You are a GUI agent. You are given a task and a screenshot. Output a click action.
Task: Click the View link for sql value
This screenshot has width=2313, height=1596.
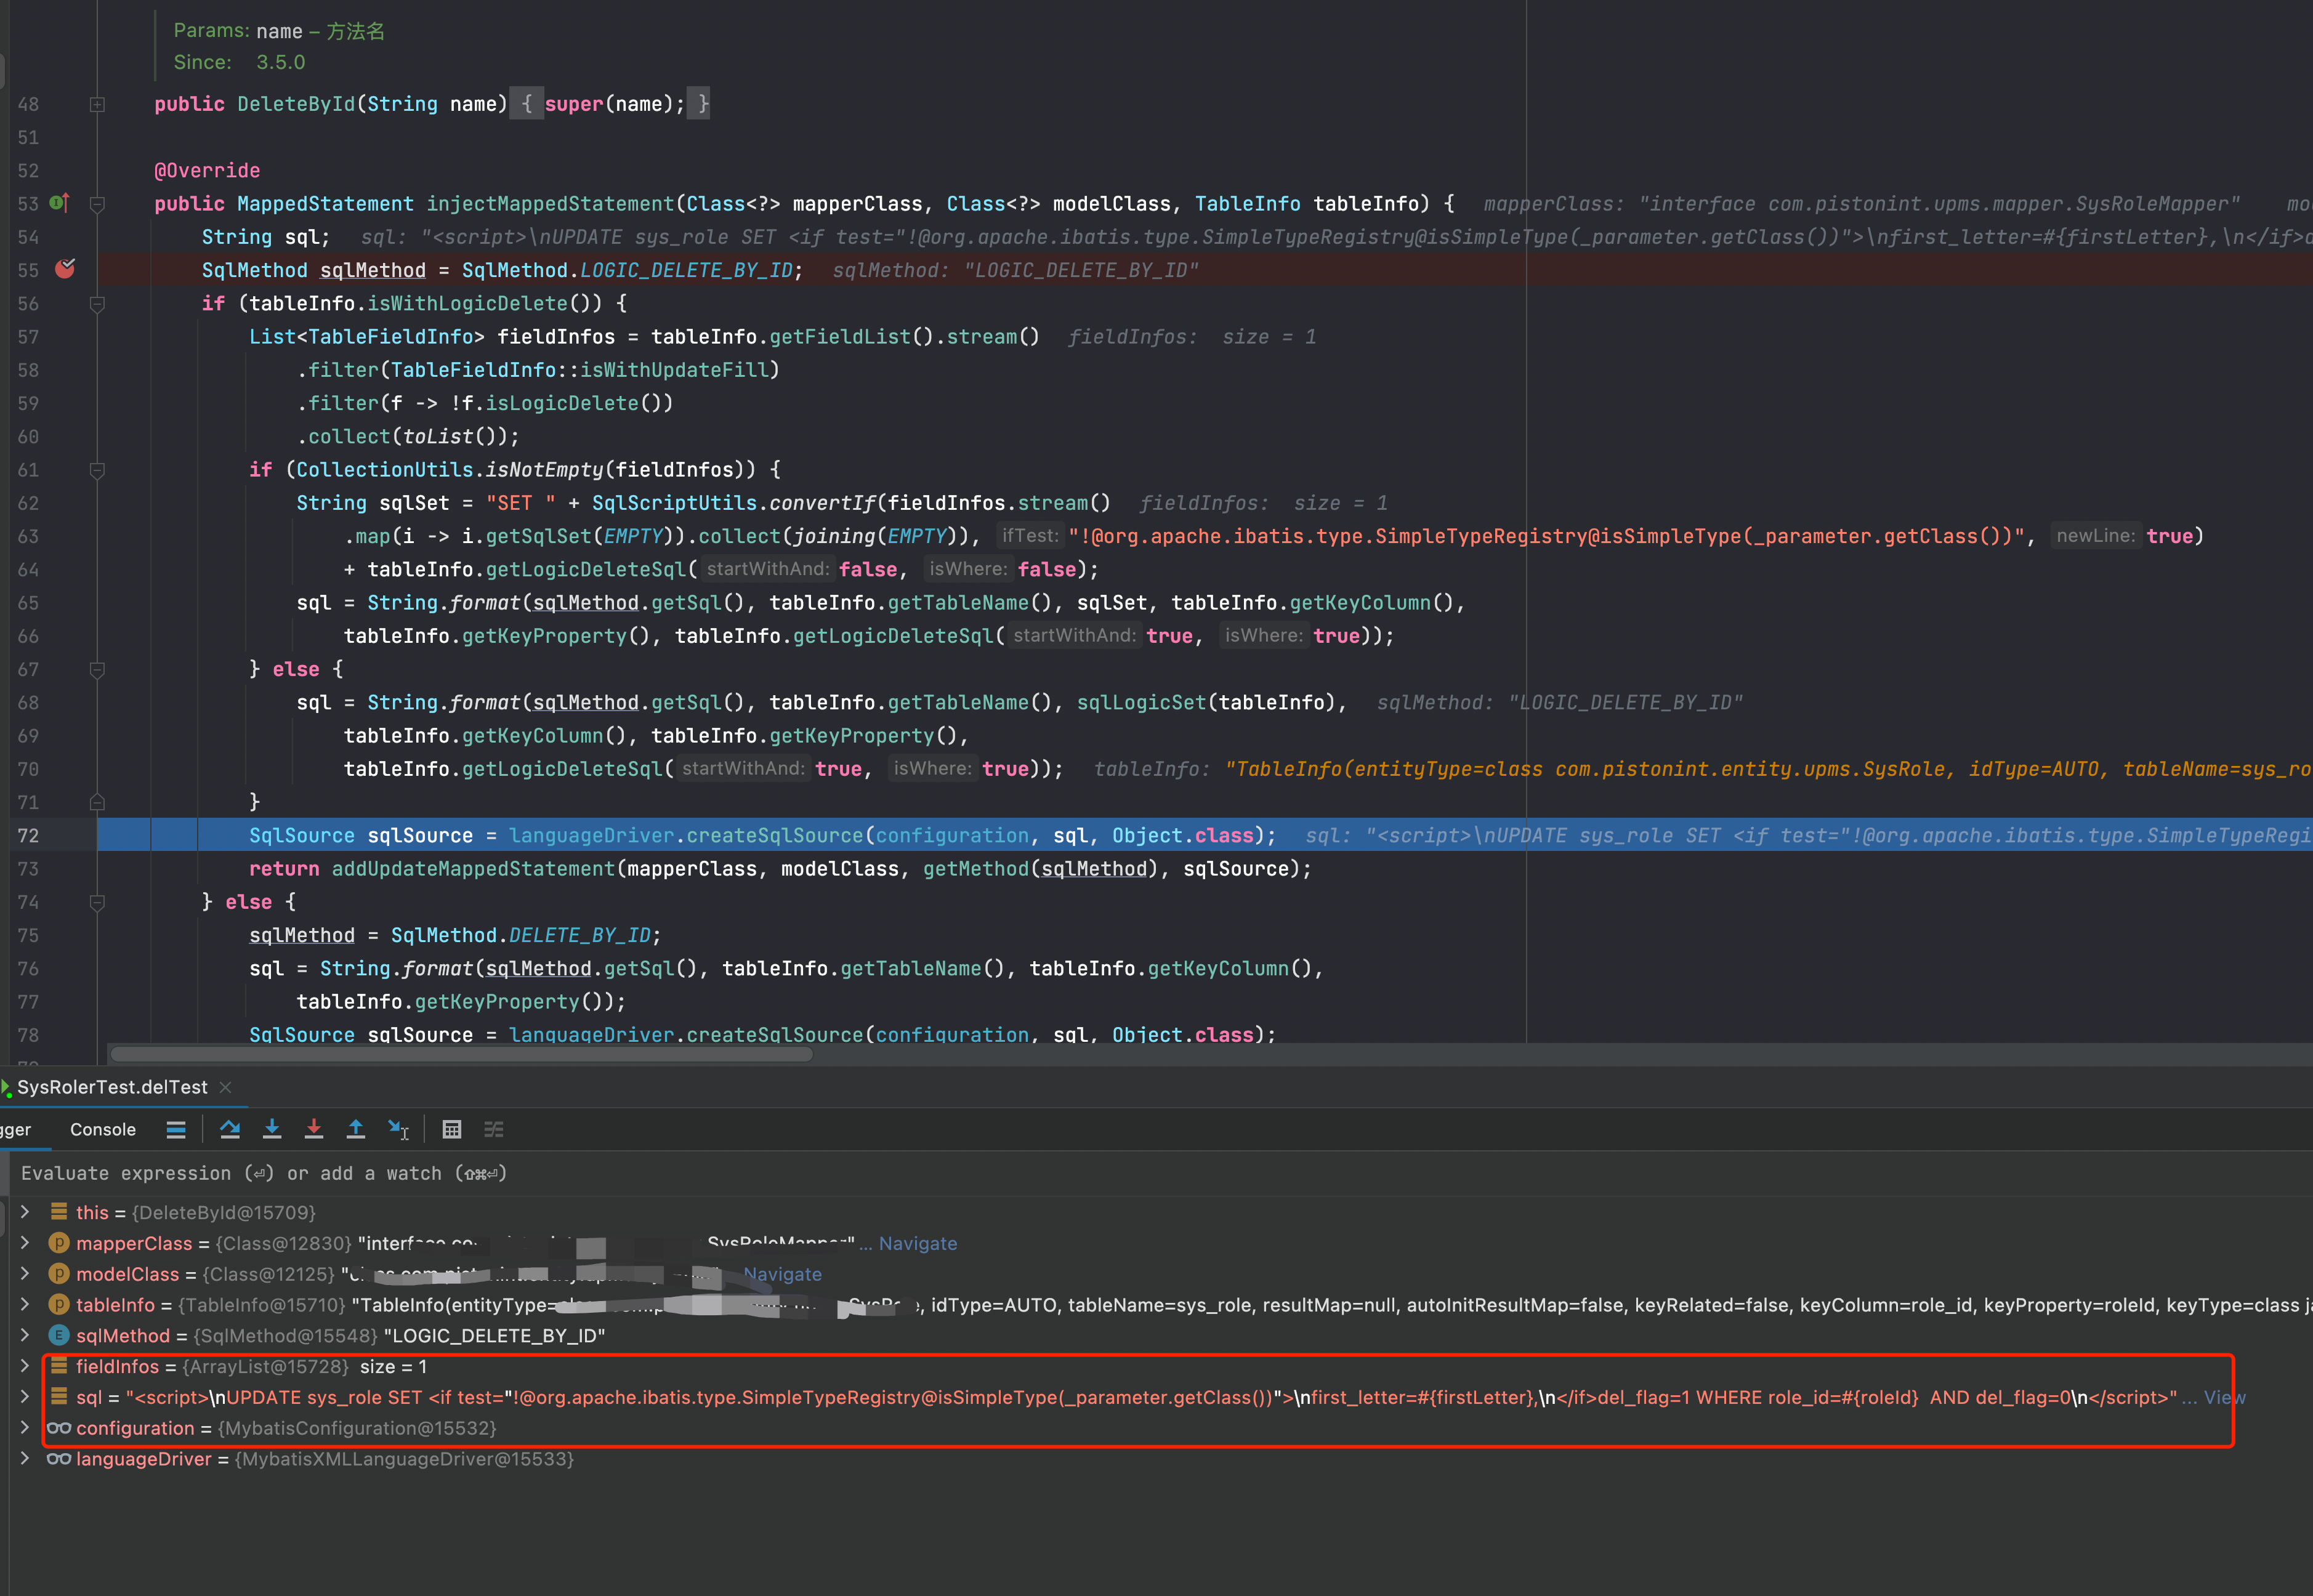coord(2224,1397)
